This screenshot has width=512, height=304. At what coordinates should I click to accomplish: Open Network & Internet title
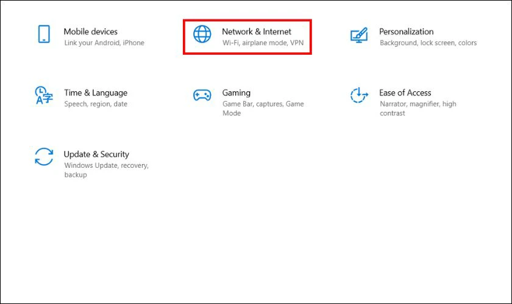(x=257, y=32)
